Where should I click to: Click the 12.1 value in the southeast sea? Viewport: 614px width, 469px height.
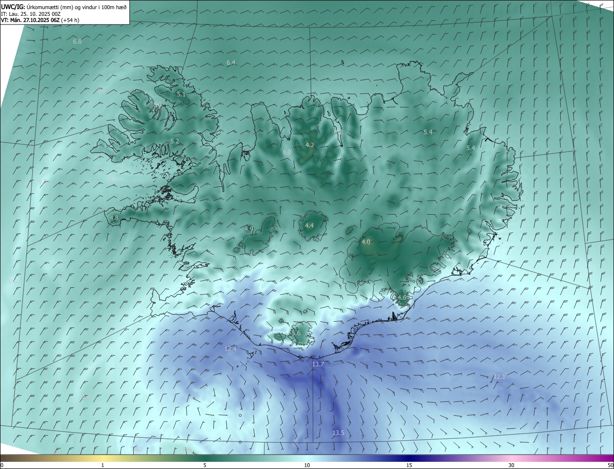(x=499, y=377)
